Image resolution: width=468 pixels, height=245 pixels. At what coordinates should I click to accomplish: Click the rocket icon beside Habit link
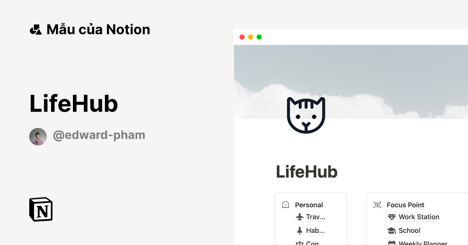[x=299, y=230]
